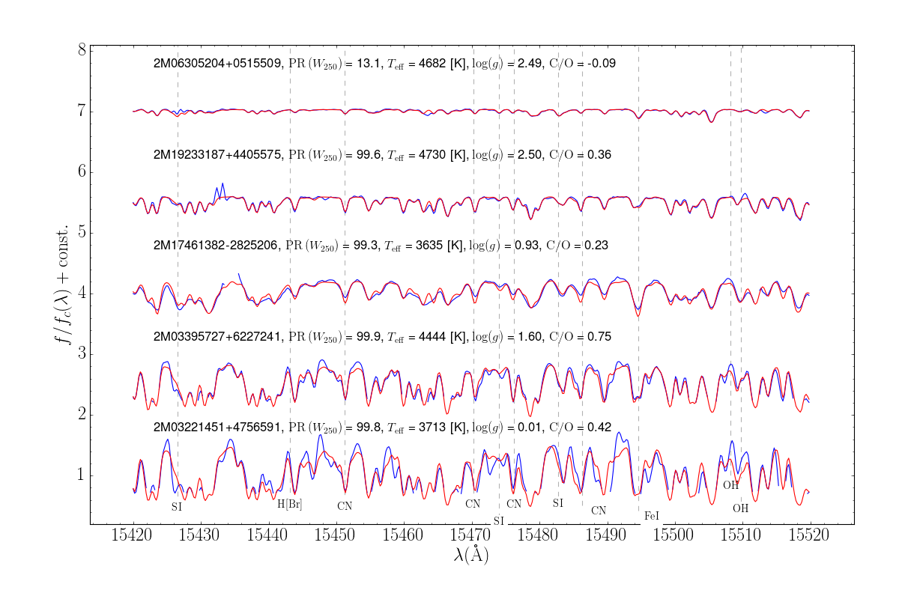The height and width of the screenshot is (599, 899).
Task: Click the FeI line label
Action: coord(652,516)
